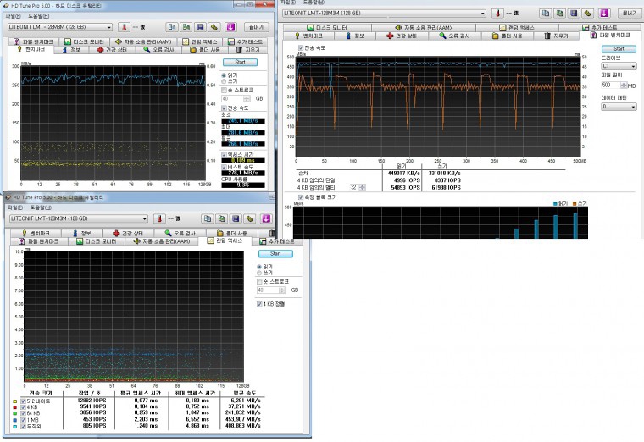Open 건강 상태 tab in benchmark window

112,50
